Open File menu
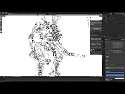 coord(2,14)
